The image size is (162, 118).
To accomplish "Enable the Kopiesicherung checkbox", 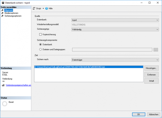I will point(40,34).
